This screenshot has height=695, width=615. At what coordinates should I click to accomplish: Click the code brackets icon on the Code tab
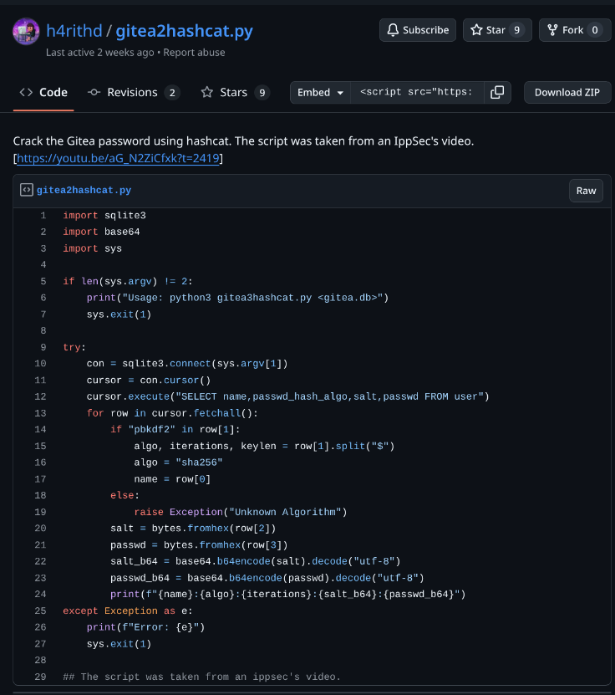26,92
